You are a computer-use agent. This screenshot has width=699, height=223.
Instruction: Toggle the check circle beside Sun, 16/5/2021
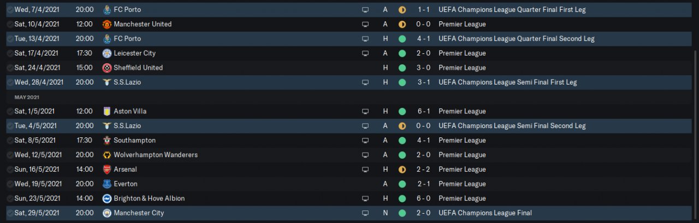click(10, 170)
